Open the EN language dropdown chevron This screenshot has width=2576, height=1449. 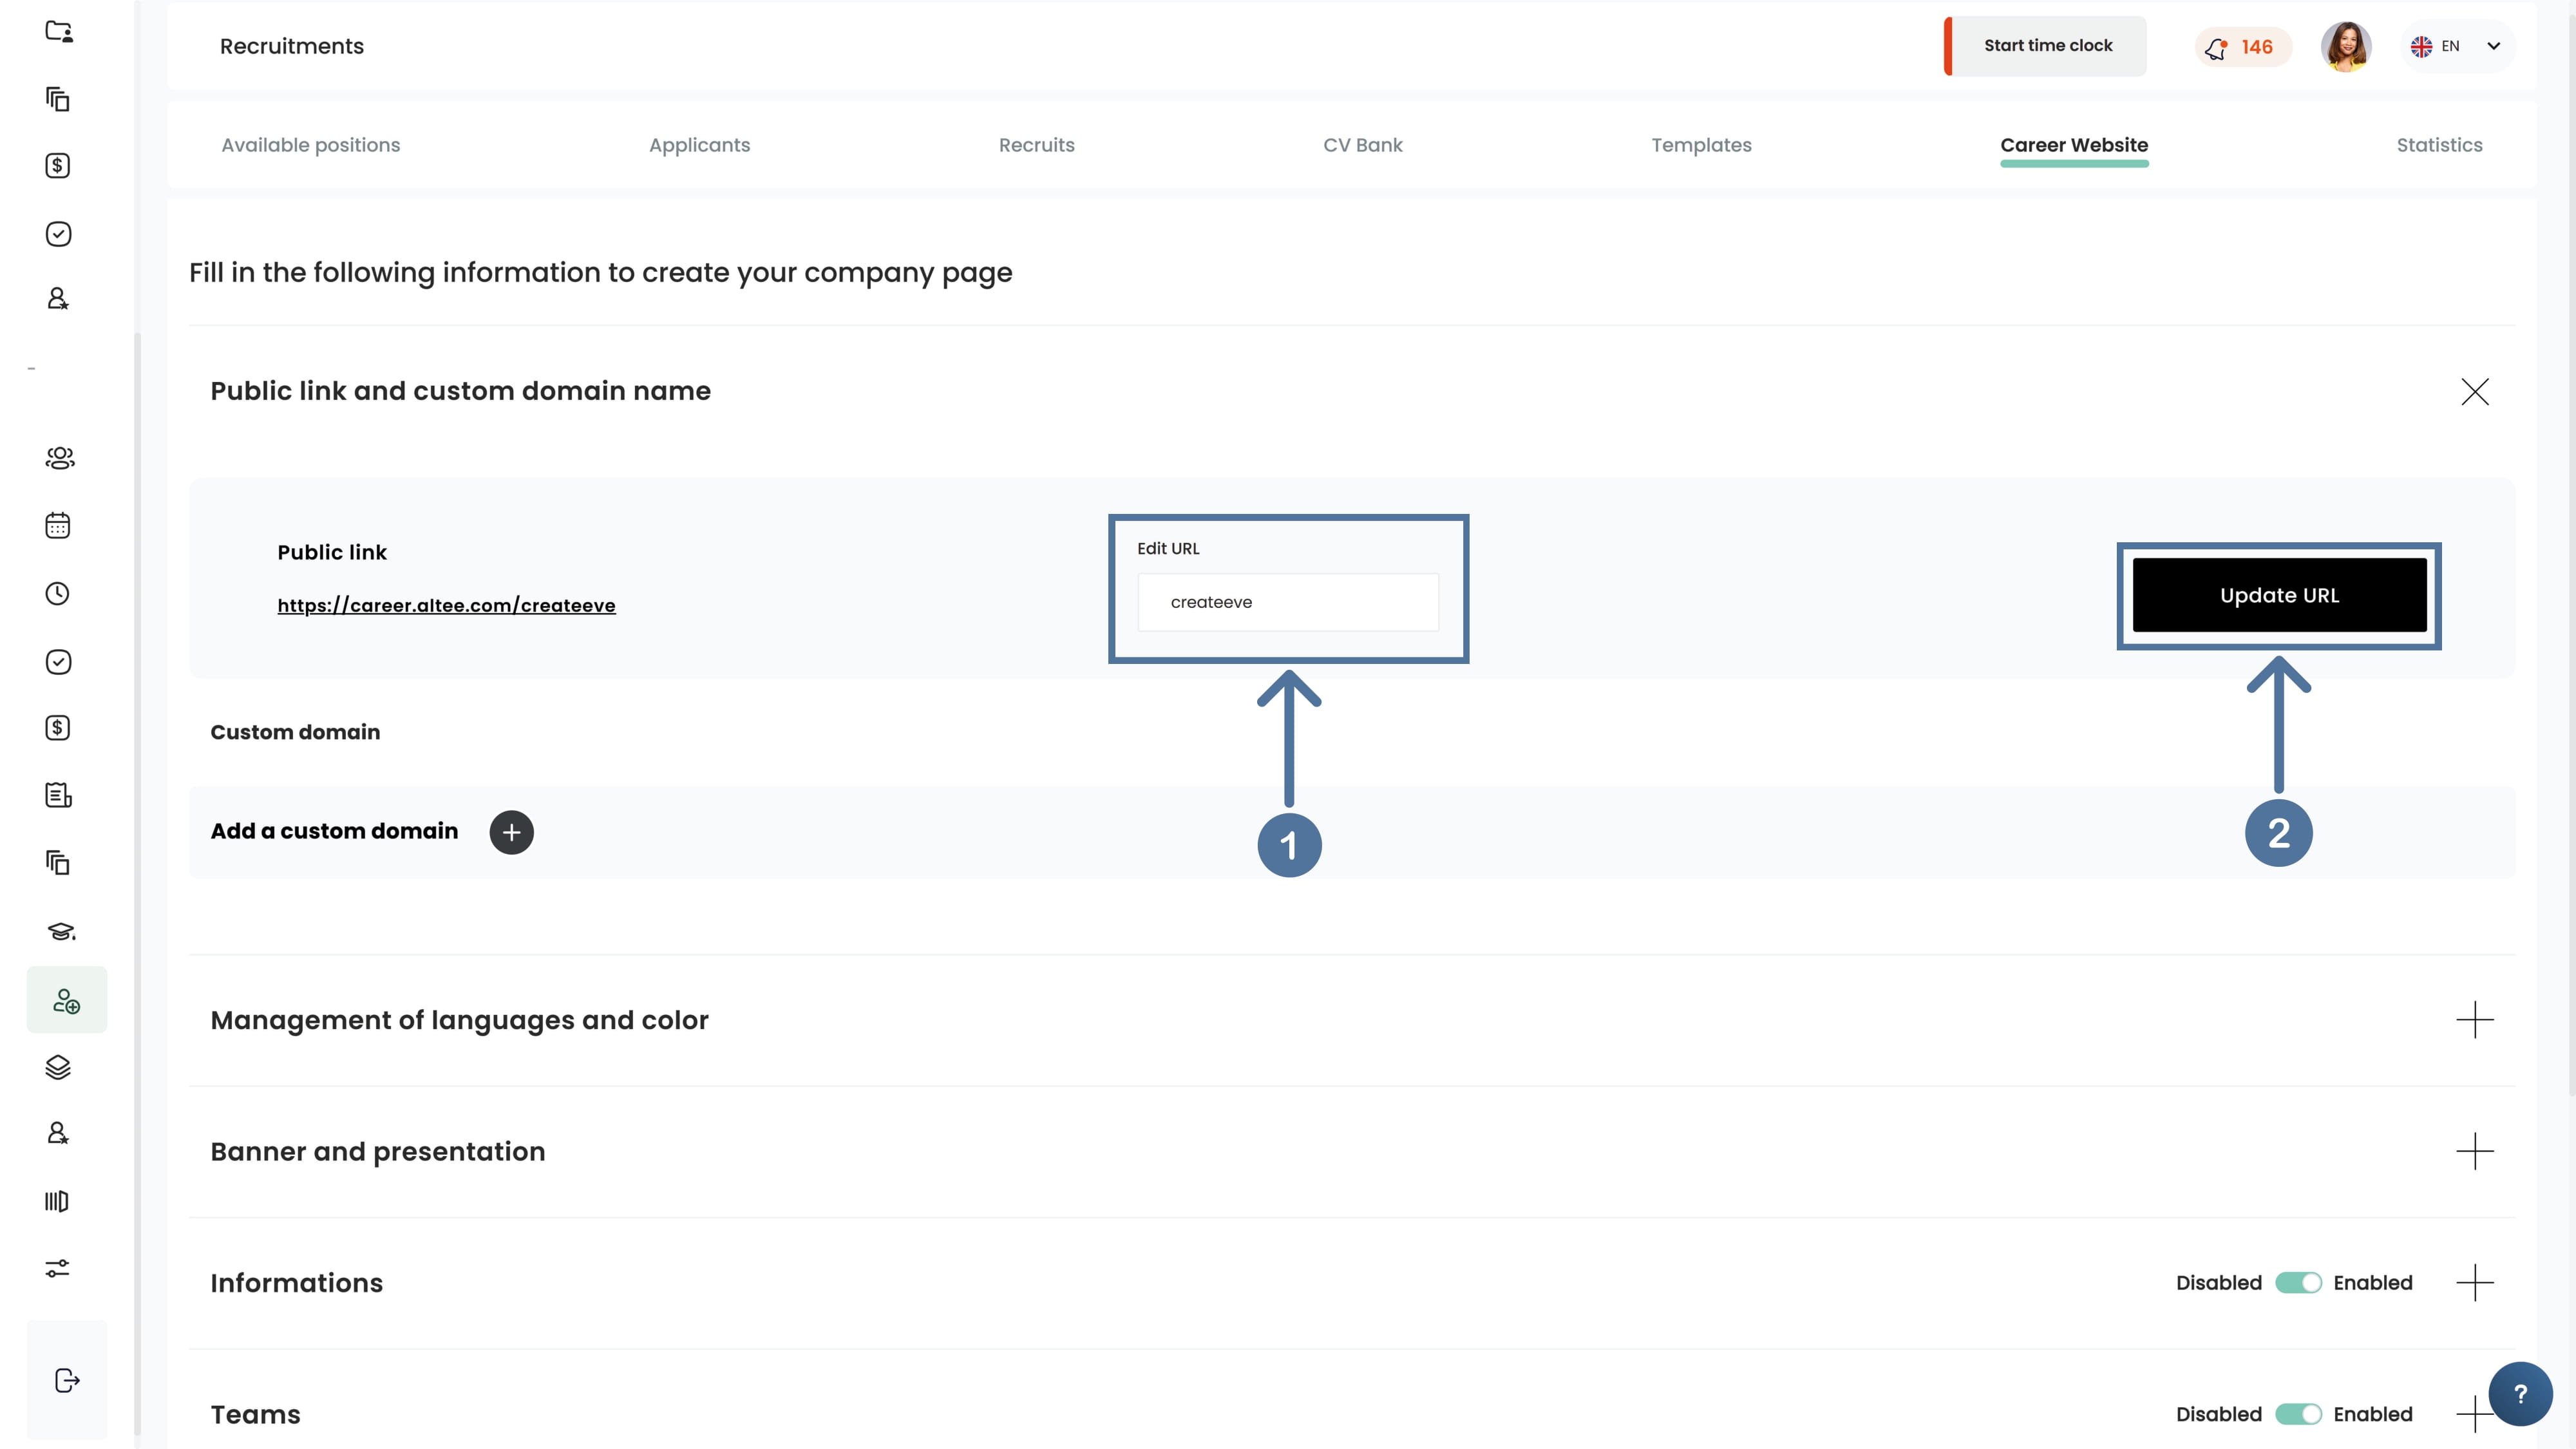pos(2493,46)
